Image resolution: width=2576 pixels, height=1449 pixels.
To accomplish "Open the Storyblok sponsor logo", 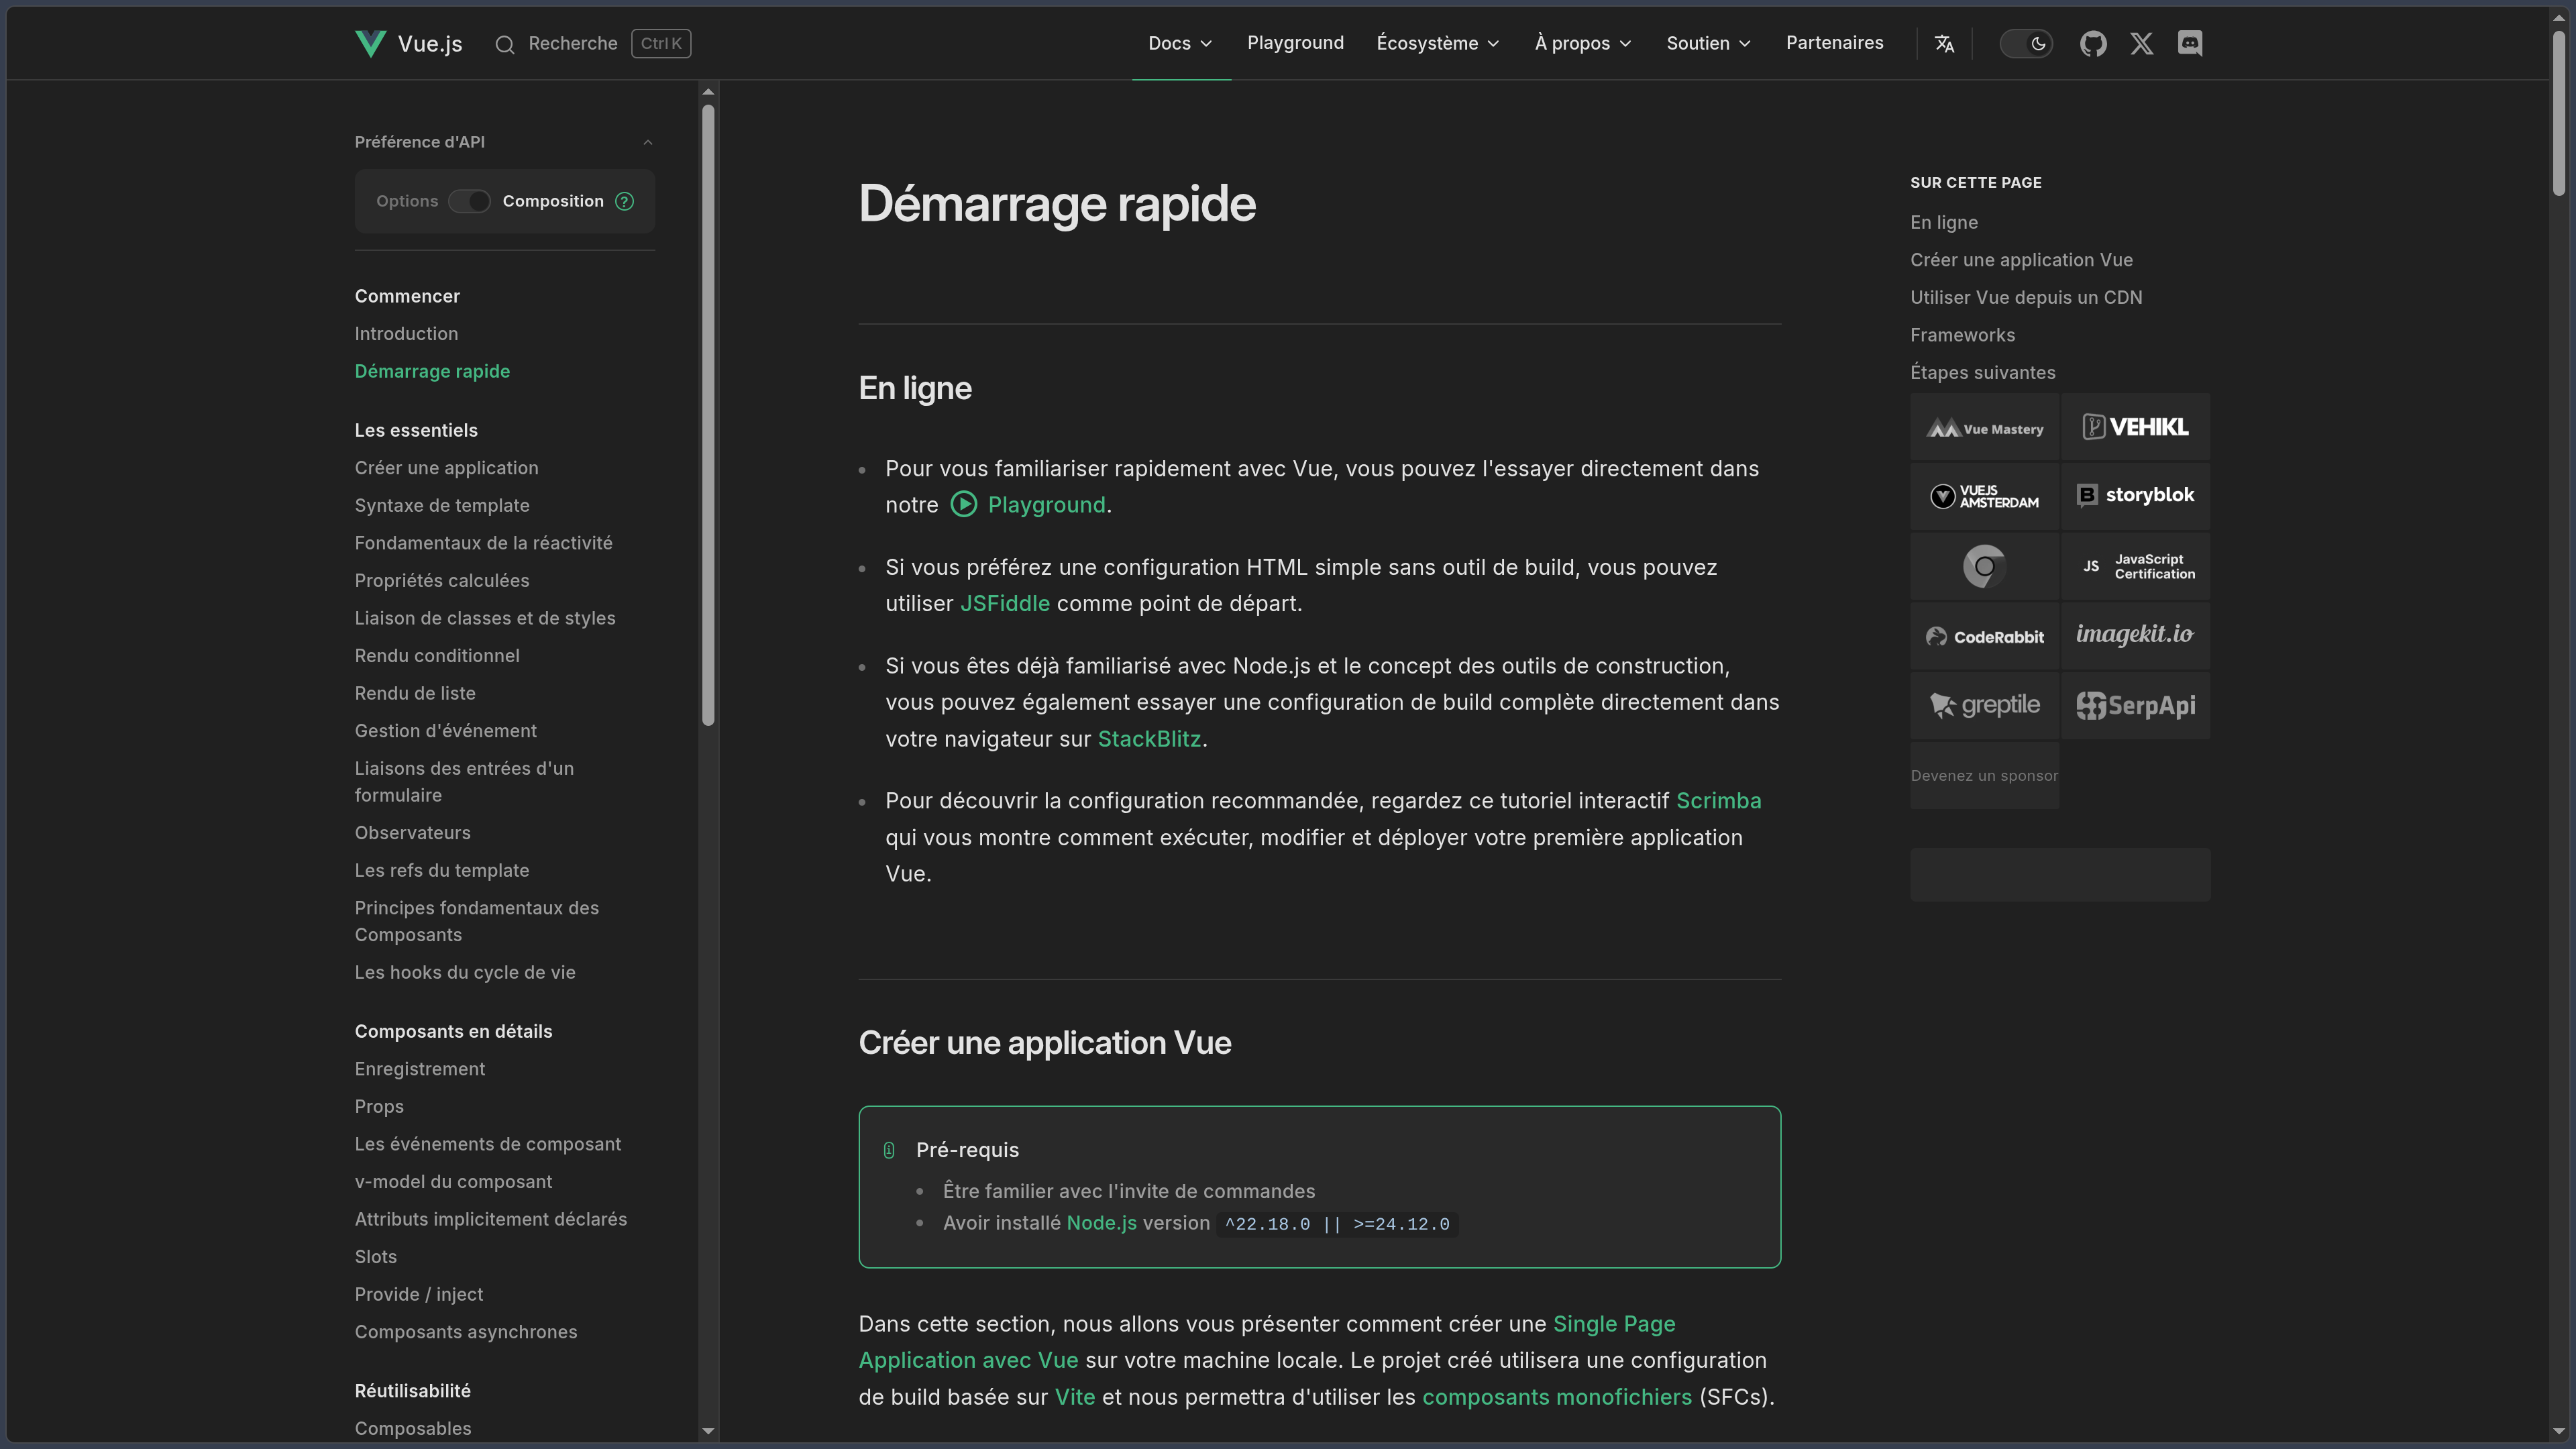I will click(2135, 497).
